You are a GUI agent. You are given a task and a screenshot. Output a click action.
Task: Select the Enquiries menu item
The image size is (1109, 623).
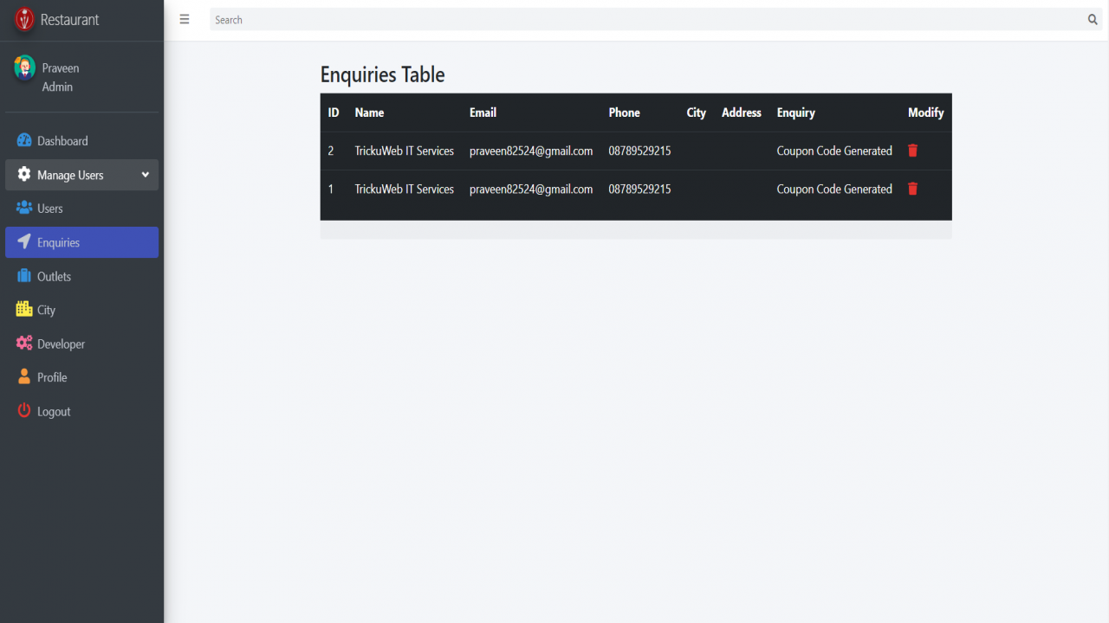pyautogui.click(x=81, y=242)
